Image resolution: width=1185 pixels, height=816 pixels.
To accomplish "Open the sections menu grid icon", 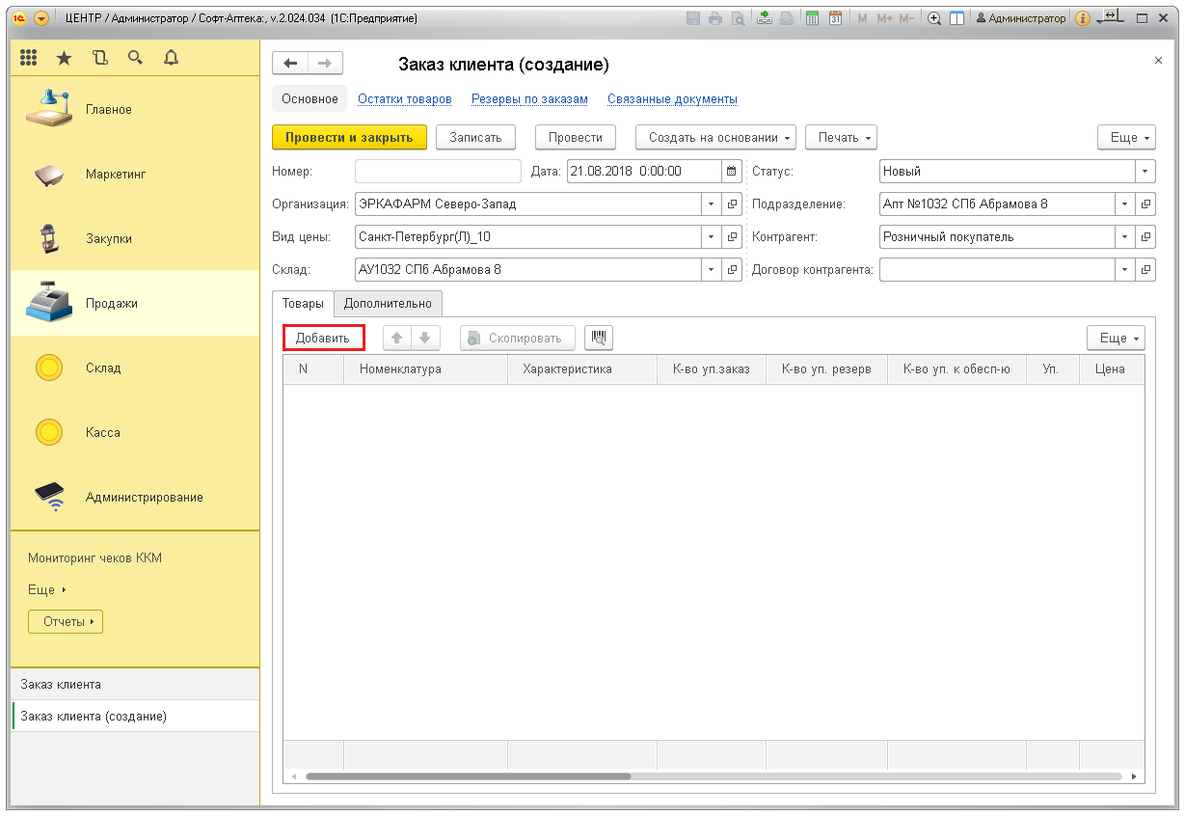I will (x=29, y=59).
